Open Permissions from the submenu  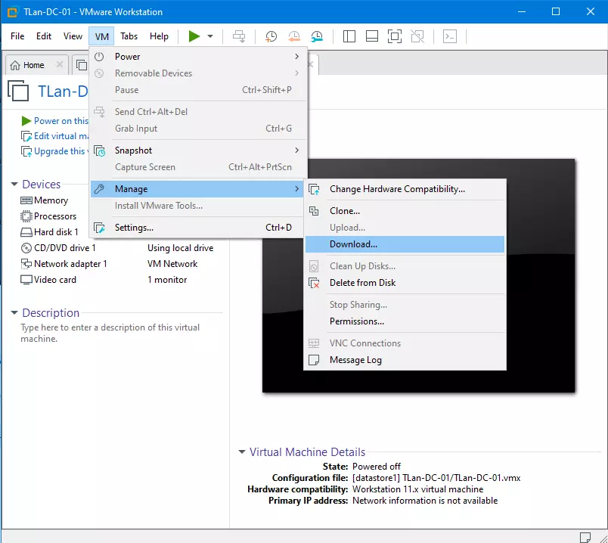tap(405, 321)
